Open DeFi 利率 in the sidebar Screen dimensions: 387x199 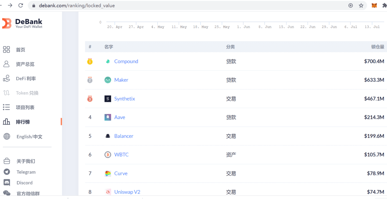(x=26, y=79)
